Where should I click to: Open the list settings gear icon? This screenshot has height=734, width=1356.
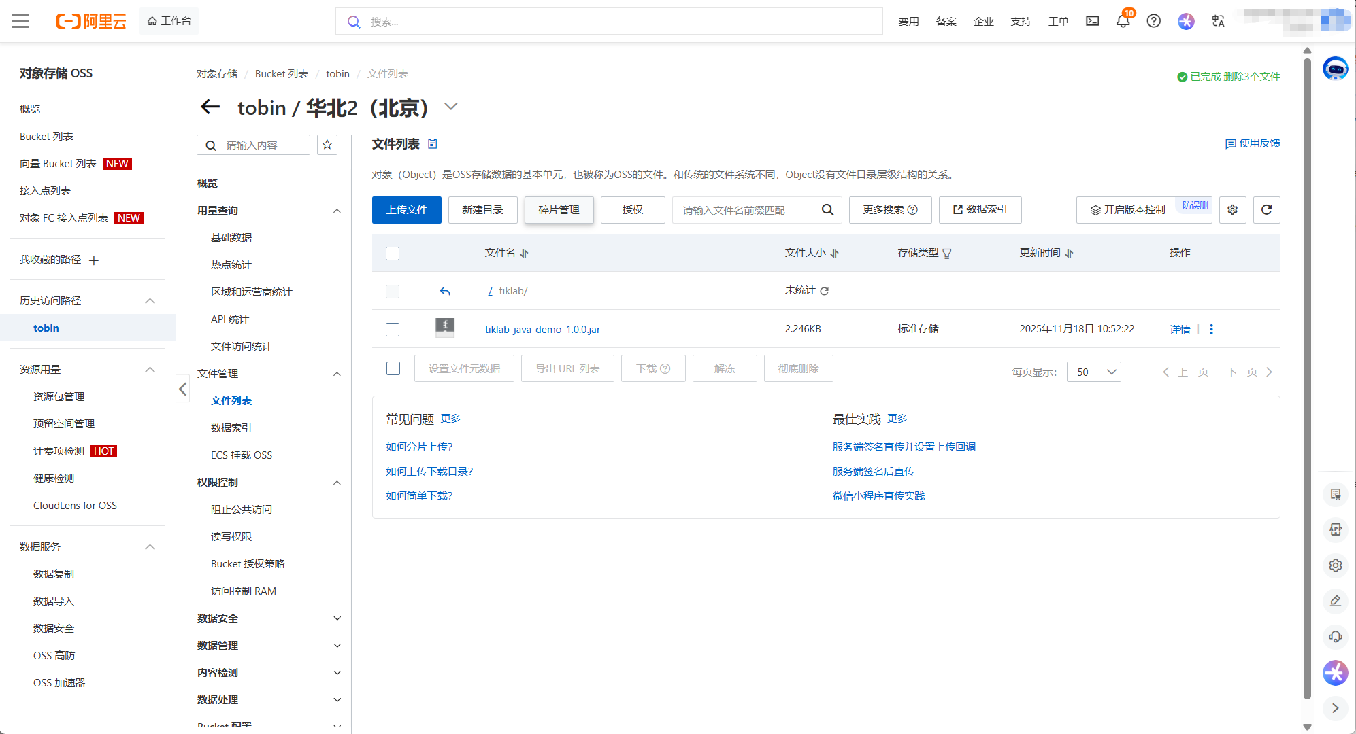coord(1232,210)
